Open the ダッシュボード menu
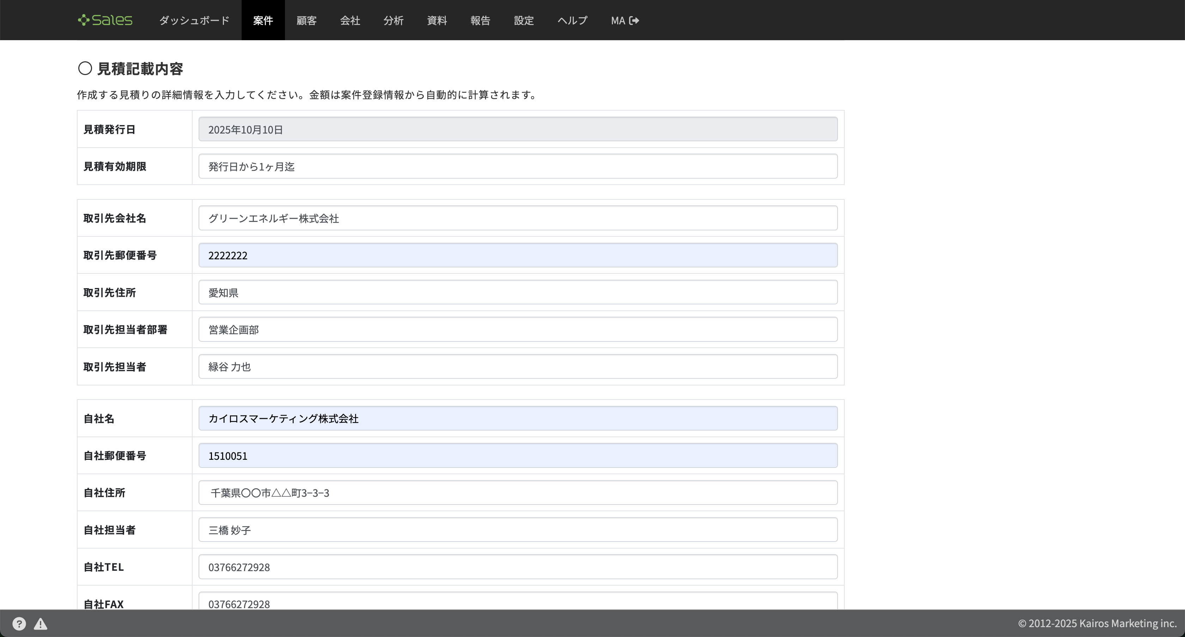The height and width of the screenshot is (637, 1185). (194, 20)
